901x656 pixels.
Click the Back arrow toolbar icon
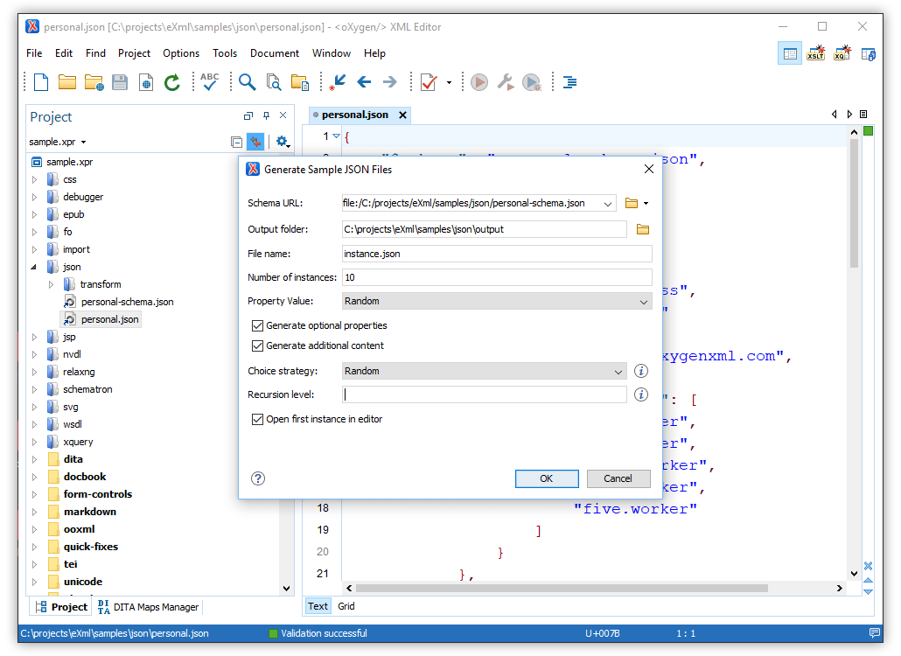[364, 82]
